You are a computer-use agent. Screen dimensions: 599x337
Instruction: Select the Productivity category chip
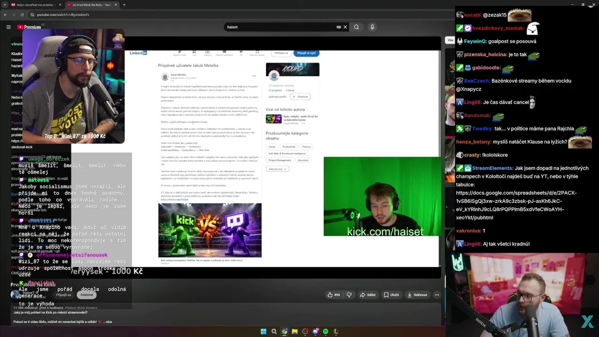pyautogui.click(x=289, y=147)
